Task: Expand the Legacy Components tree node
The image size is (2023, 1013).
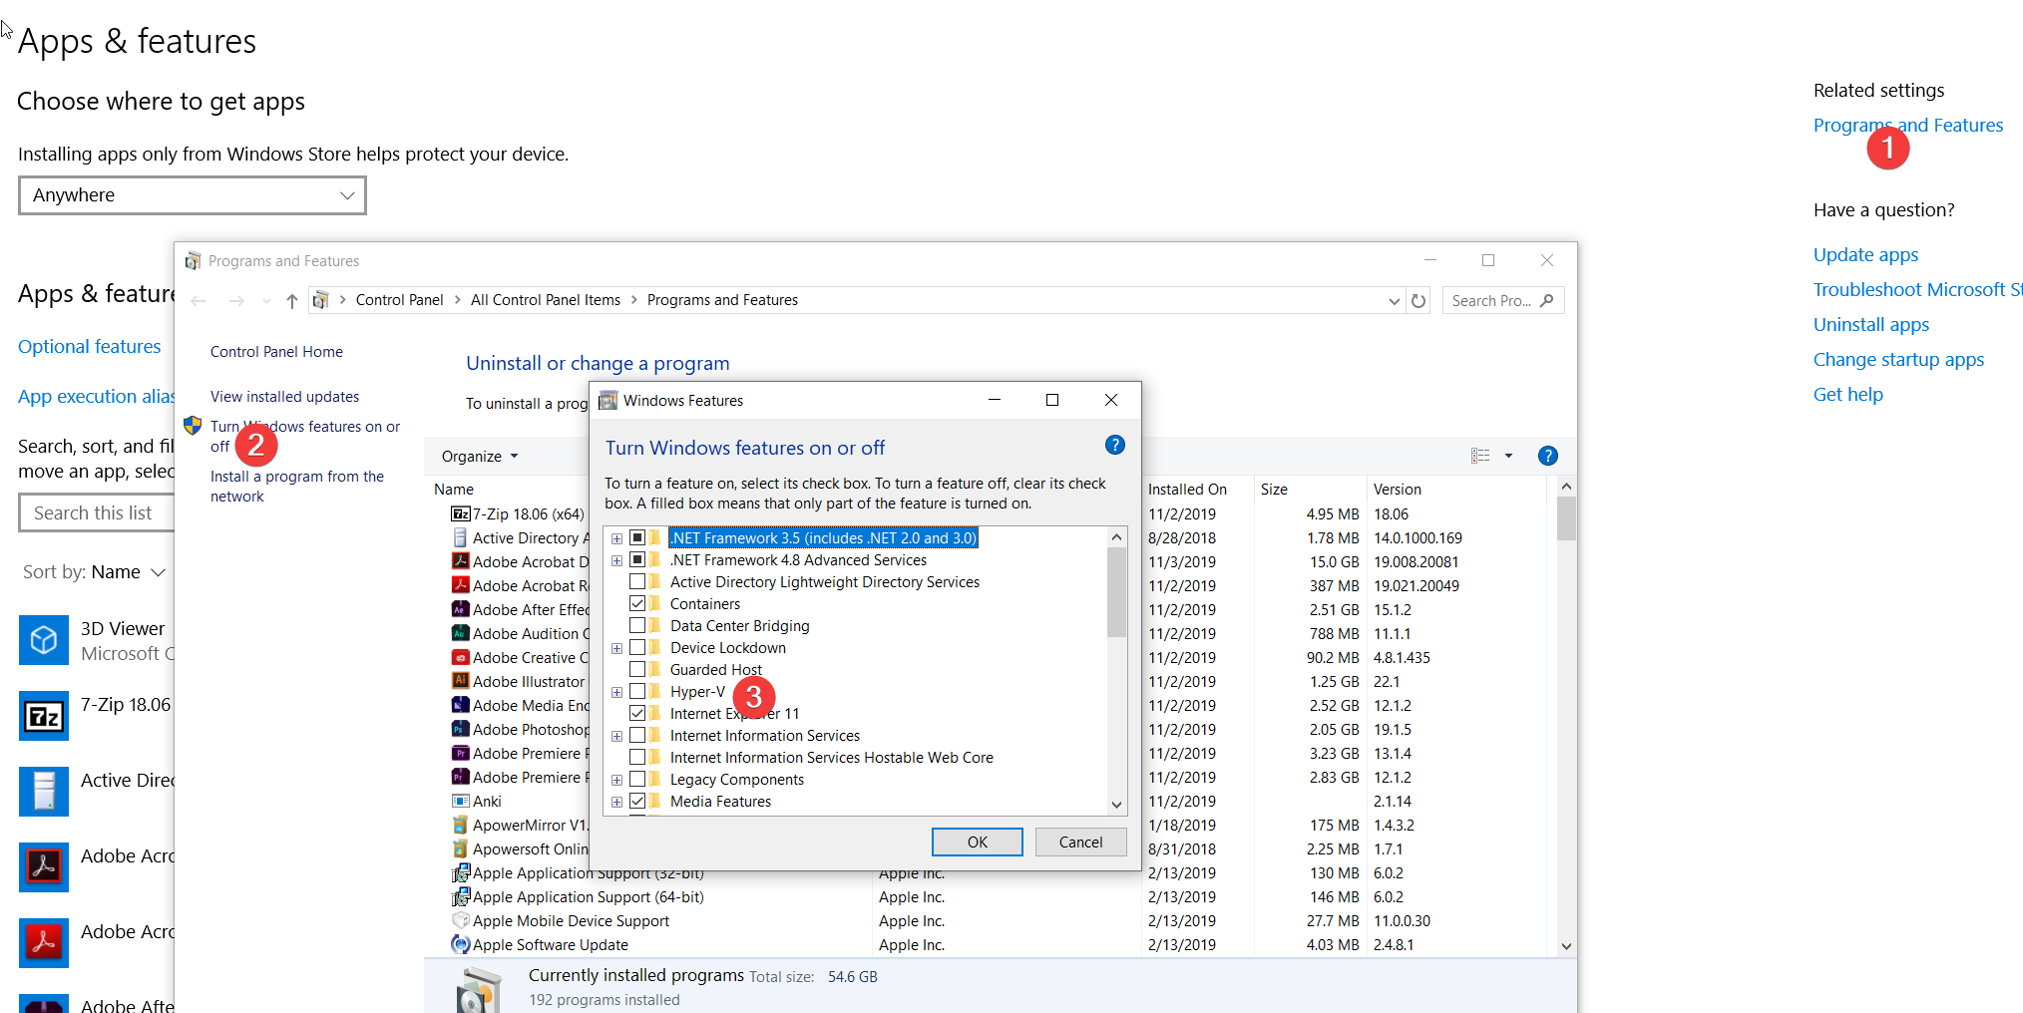Action: 616,780
